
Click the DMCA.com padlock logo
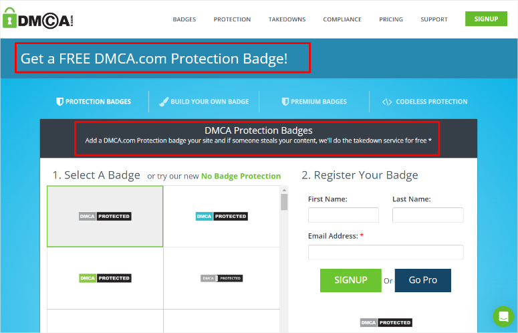point(37,19)
